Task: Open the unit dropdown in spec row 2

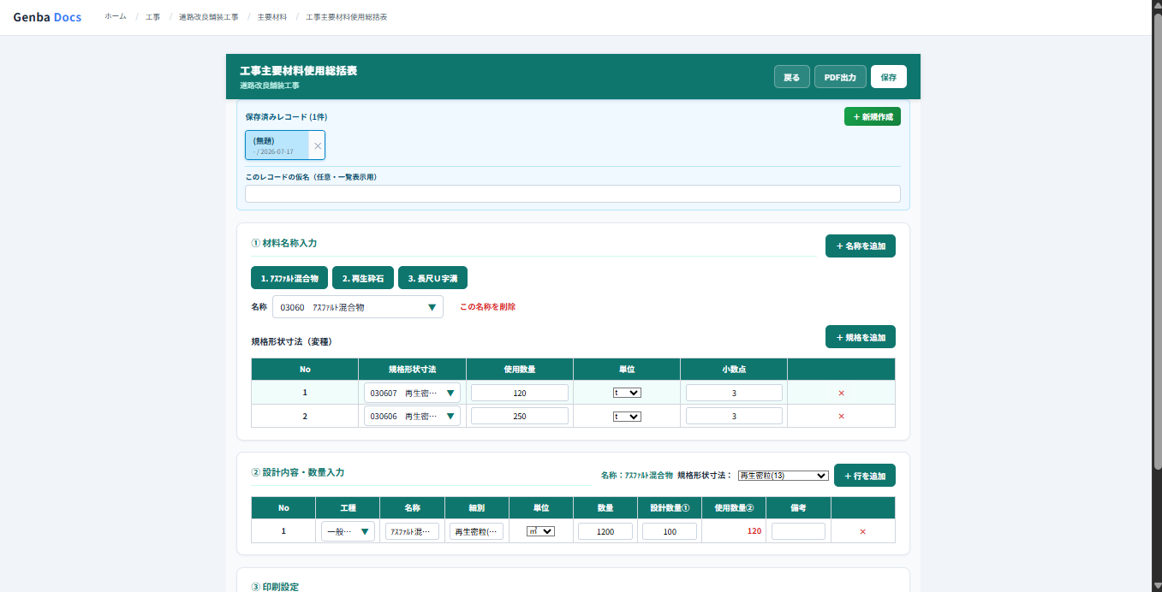Action: [627, 416]
